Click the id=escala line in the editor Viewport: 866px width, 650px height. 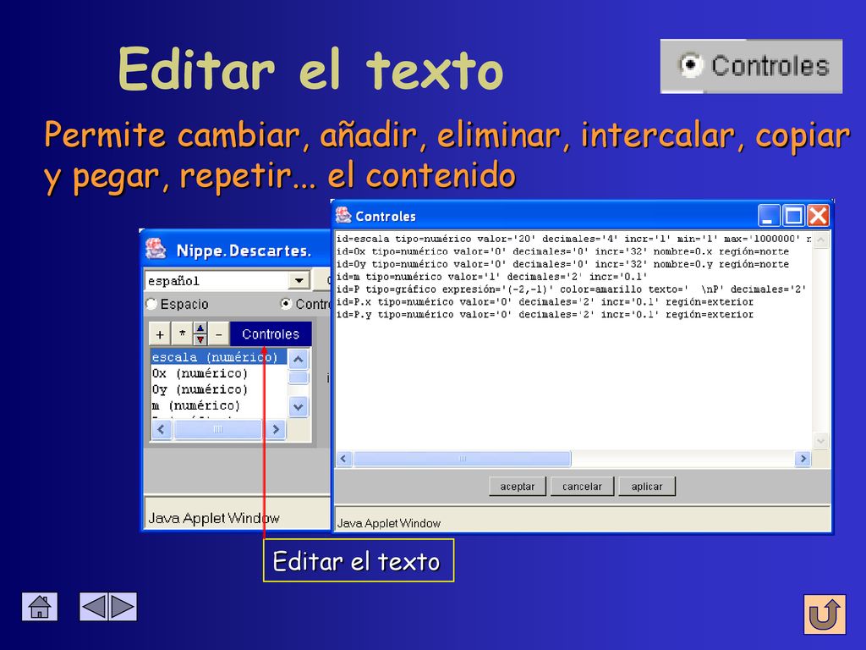coord(574,239)
